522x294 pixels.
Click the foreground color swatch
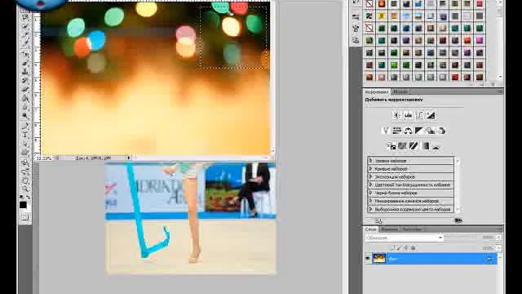(23, 205)
